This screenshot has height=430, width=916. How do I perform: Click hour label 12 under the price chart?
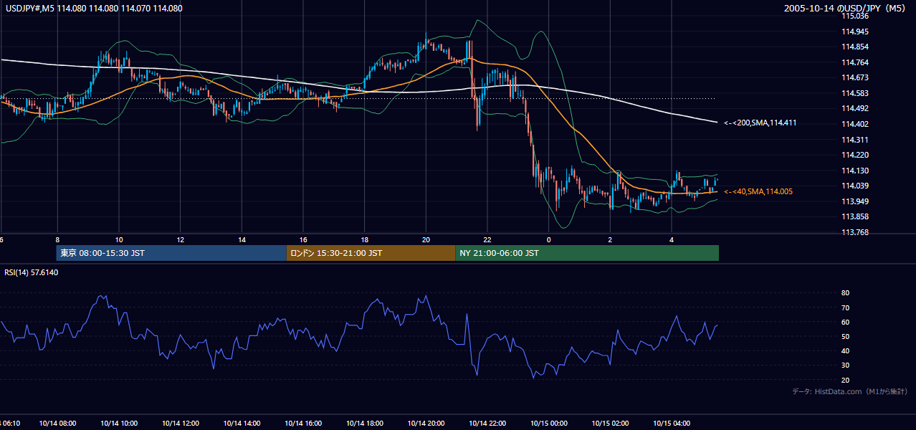pyautogui.click(x=181, y=239)
